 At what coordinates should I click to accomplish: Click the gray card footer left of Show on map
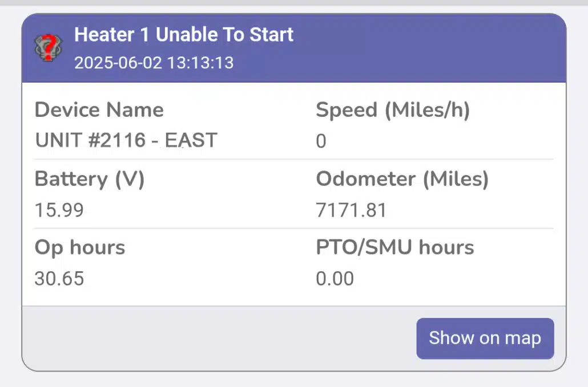coord(217,339)
